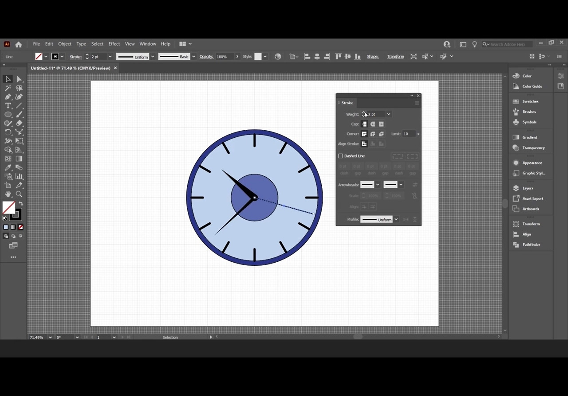
Task: Open the Home screen icon
Action: [19, 44]
